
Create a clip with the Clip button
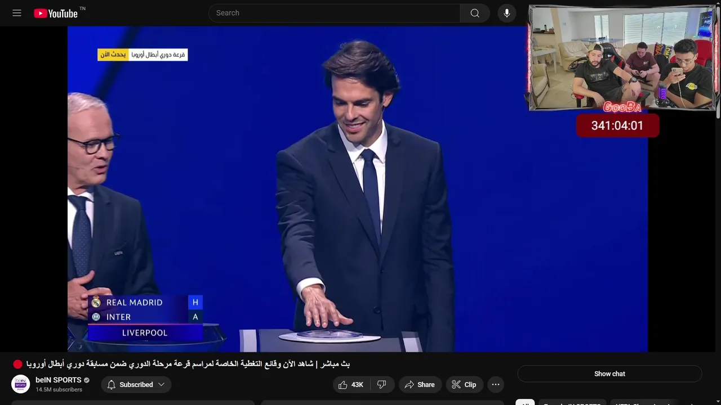[x=464, y=385]
